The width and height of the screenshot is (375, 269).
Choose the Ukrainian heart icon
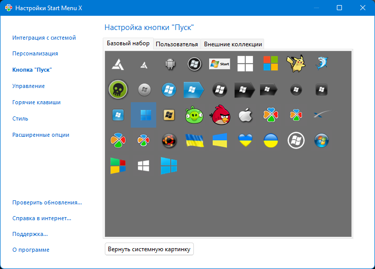coord(245,141)
